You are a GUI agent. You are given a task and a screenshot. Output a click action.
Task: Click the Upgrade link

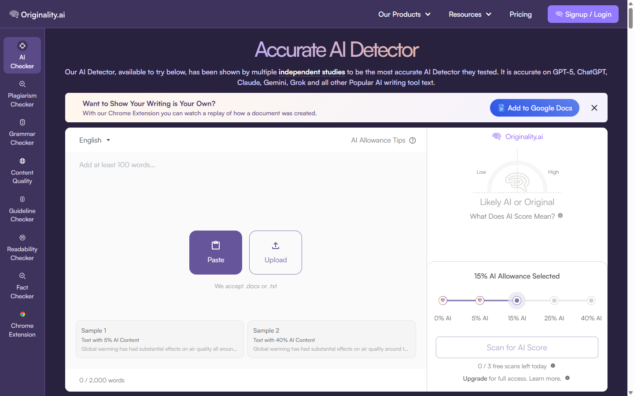coord(475,378)
